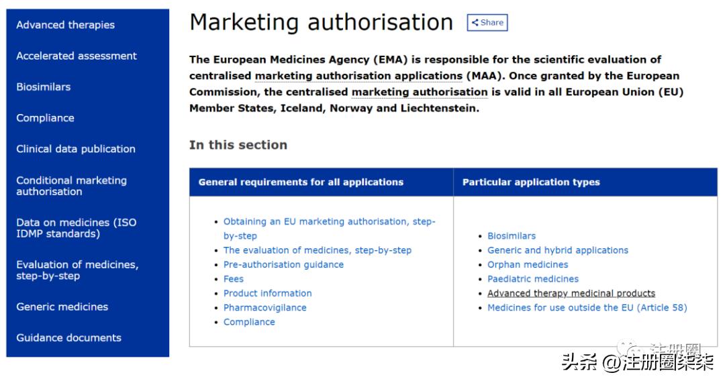The image size is (725, 383).
Task: Click Advanced therapy medicinal products link
Action: (571, 293)
